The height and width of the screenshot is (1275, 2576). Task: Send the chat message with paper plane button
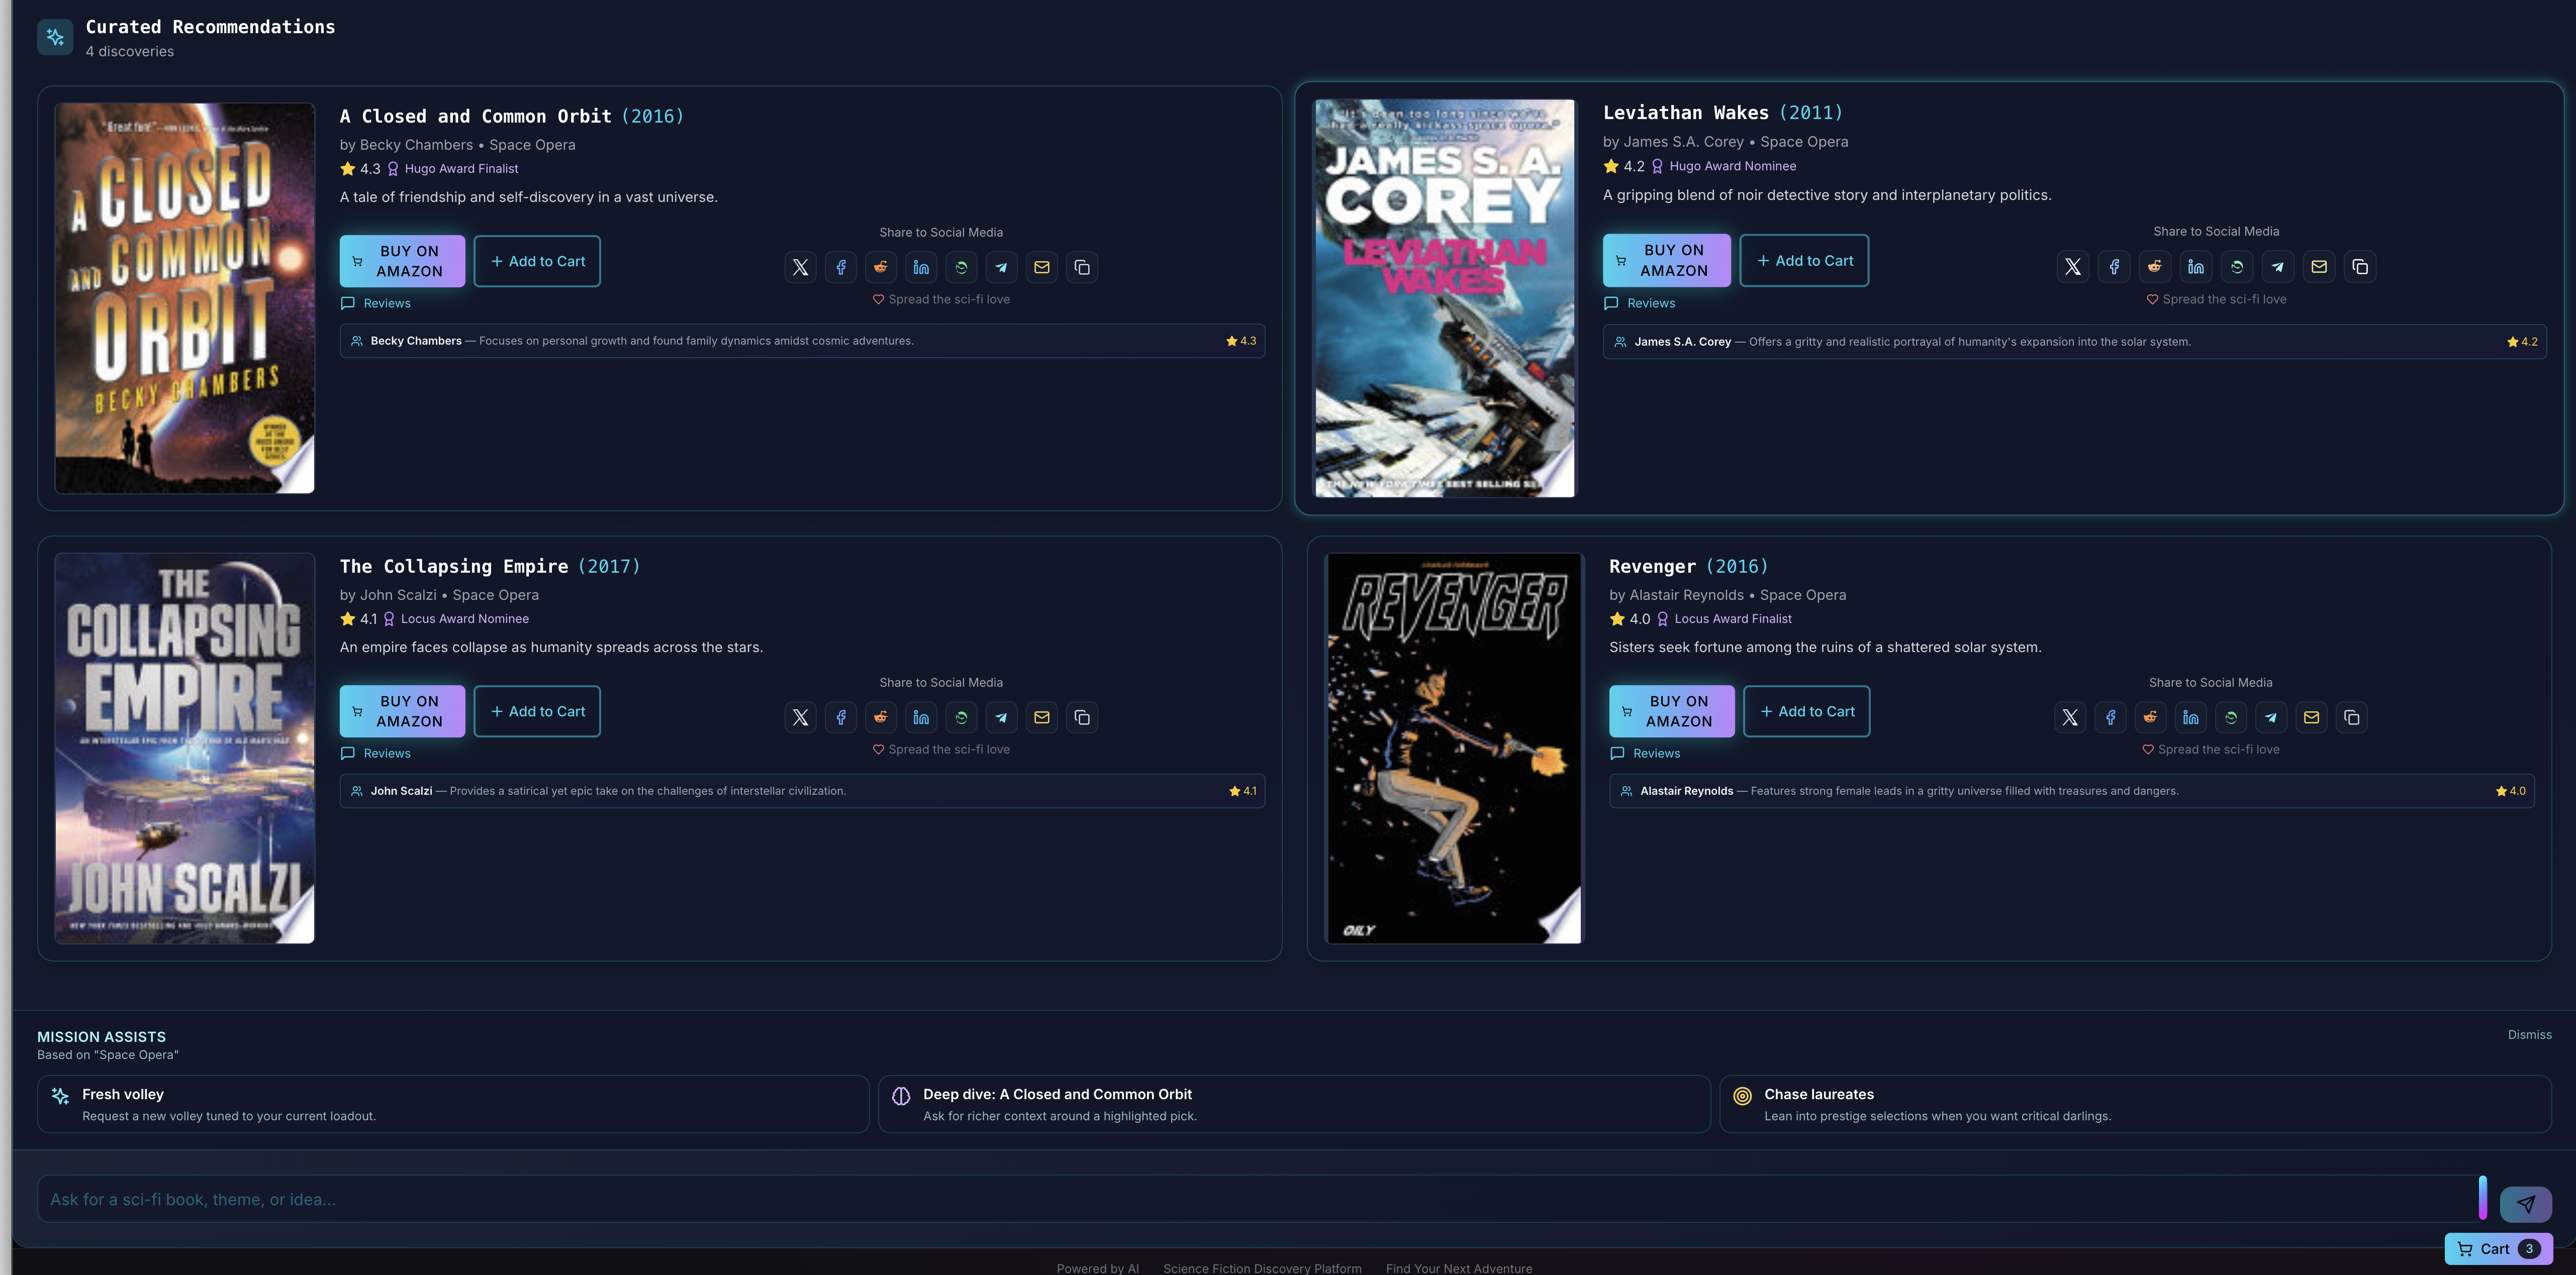point(2526,1204)
